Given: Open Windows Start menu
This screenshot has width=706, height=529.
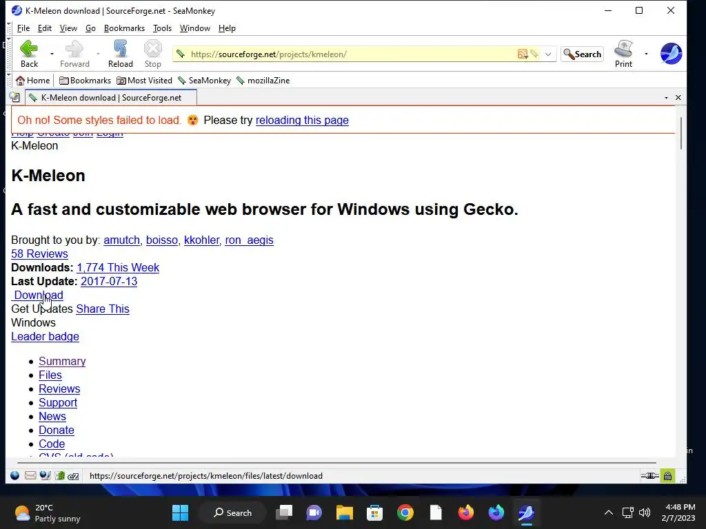Looking at the screenshot, I should [x=181, y=512].
